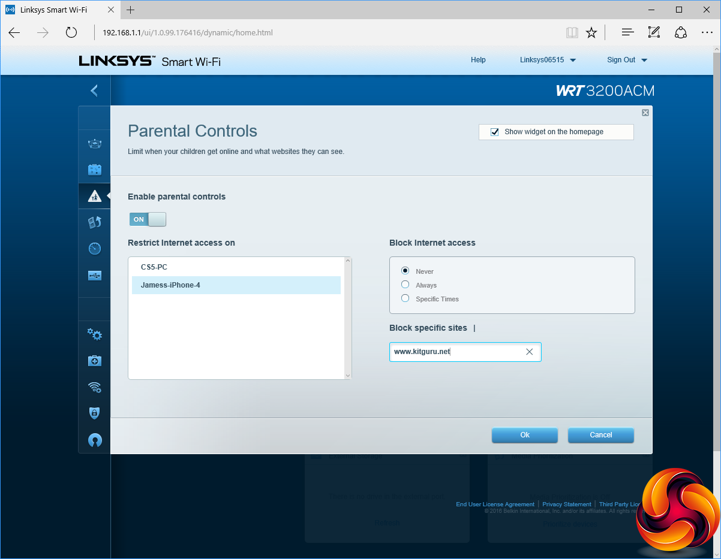721x559 pixels.
Task: Click the browser Forward arrow
Action: click(43, 33)
